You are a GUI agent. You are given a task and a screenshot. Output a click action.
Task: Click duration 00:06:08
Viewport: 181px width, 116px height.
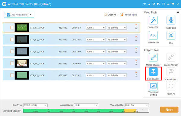(x=76, y=63)
